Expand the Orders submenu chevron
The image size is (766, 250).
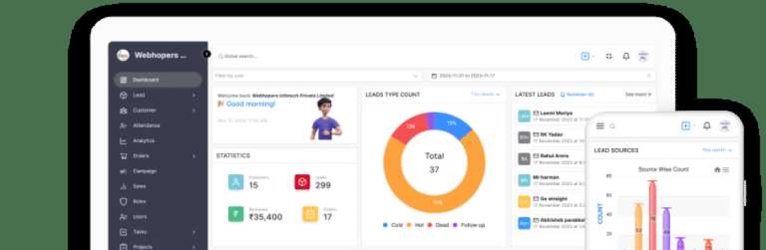(x=194, y=156)
